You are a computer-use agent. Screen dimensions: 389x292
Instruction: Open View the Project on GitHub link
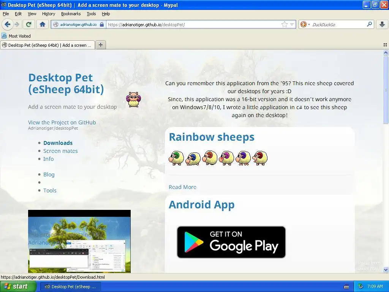[62, 122]
